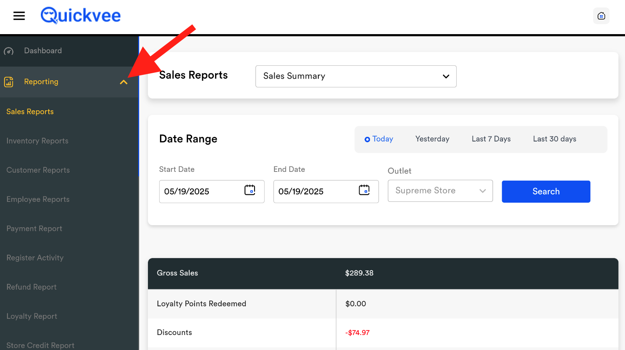The image size is (625, 350).
Task: Navigate to Register Activity
Action: click(x=35, y=258)
